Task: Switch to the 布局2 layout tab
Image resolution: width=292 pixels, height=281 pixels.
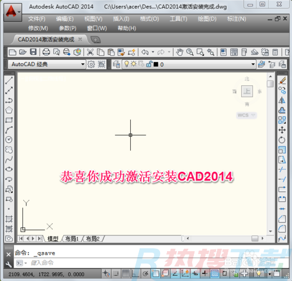Action: pos(93,238)
